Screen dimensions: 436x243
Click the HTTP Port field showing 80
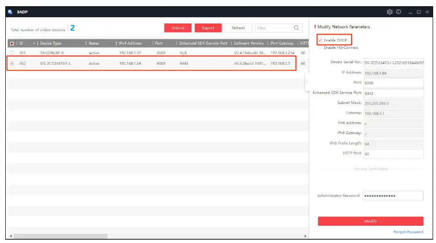(x=393, y=153)
